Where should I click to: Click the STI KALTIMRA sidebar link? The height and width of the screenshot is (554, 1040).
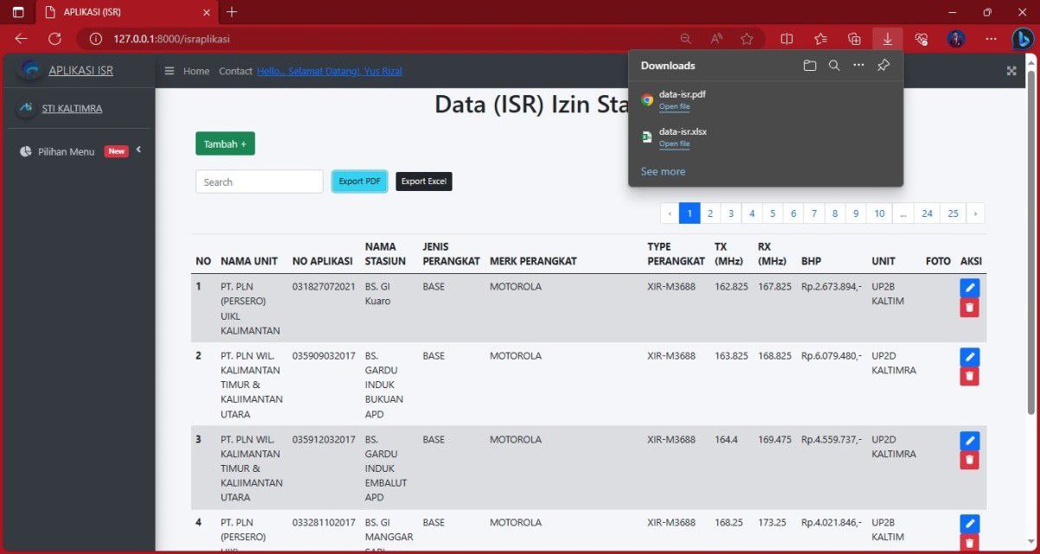pos(72,109)
